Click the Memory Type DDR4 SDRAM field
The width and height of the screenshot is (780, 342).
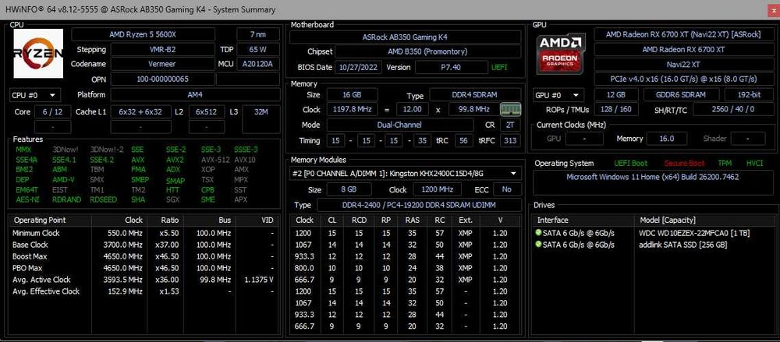click(476, 94)
